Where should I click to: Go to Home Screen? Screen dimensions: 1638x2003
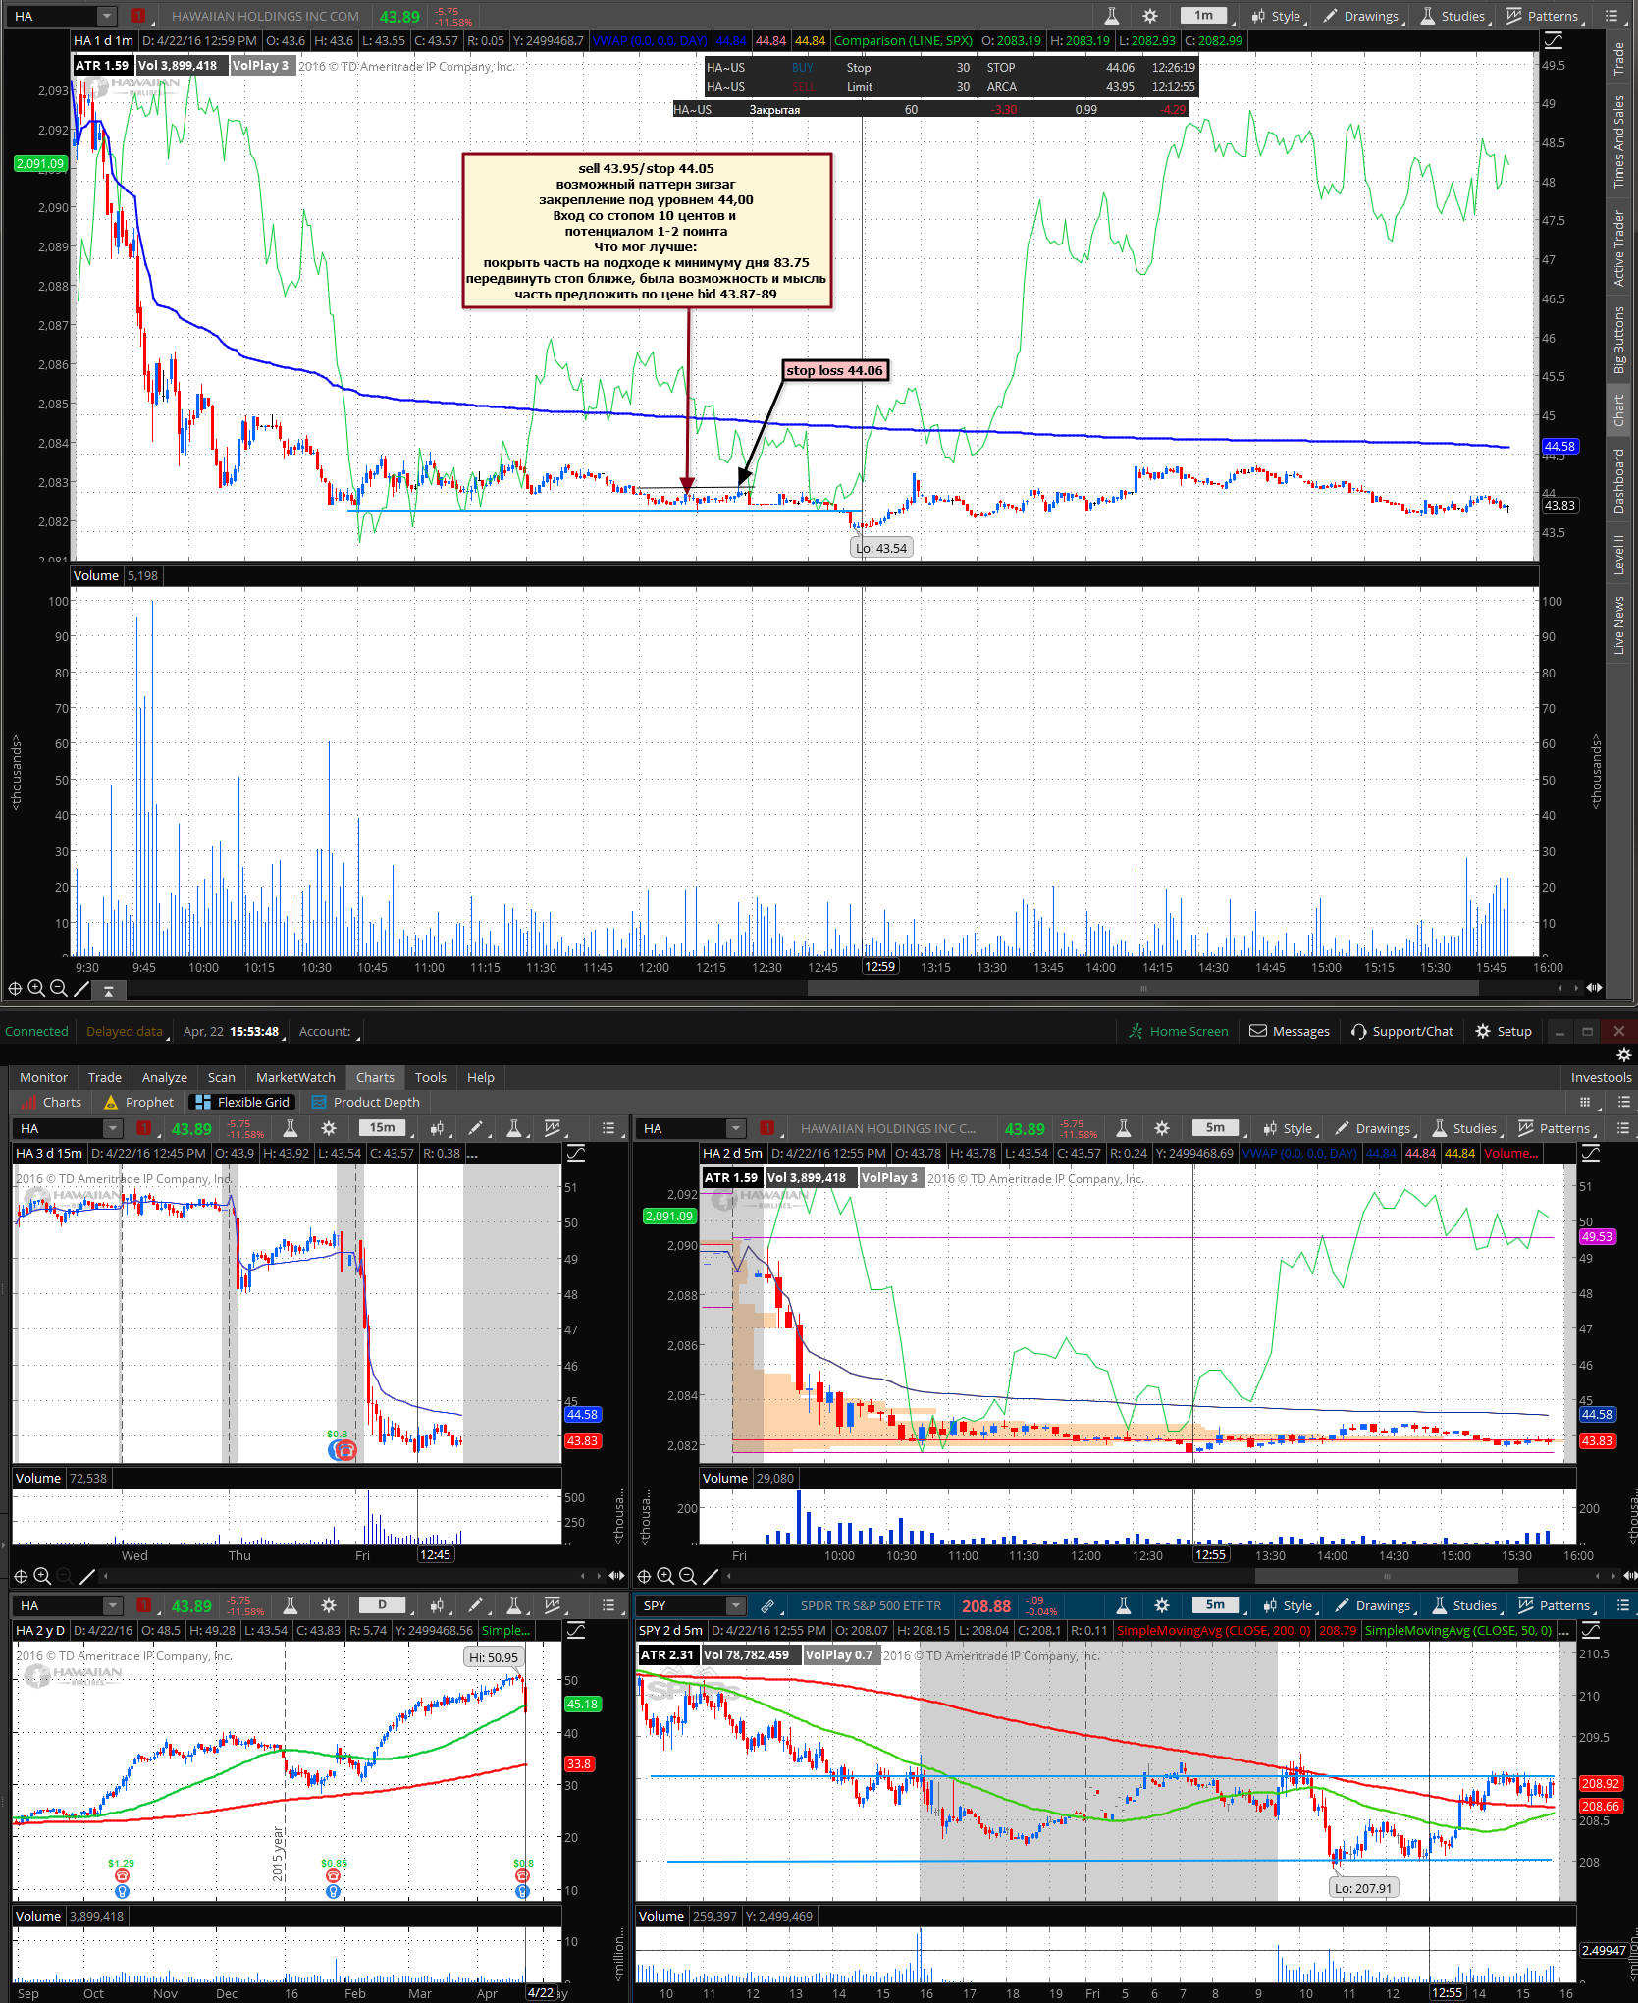point(1179,1031)
